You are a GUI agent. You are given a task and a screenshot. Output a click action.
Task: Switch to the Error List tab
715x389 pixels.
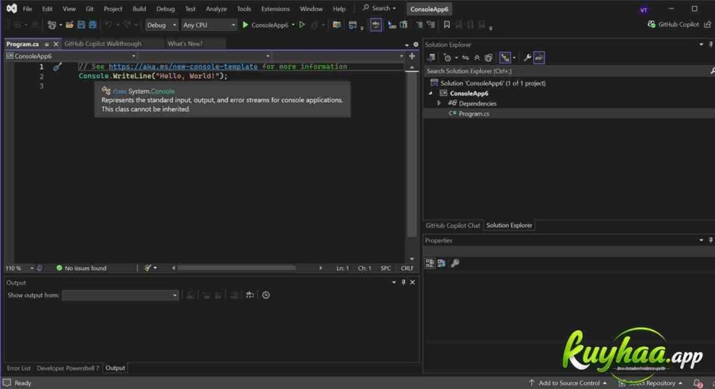click(19, 368)
